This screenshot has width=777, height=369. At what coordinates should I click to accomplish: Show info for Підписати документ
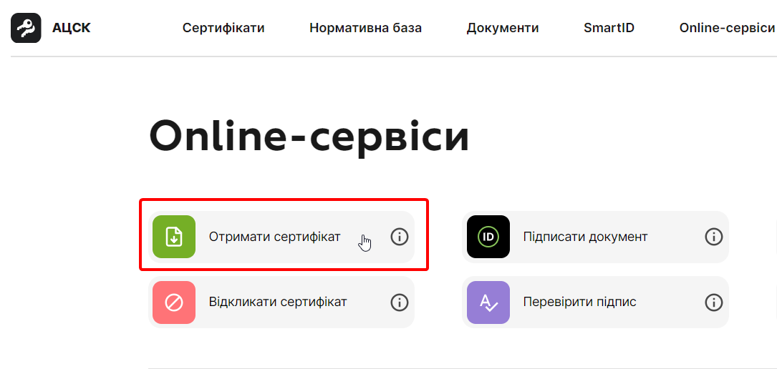click(714, 237)
